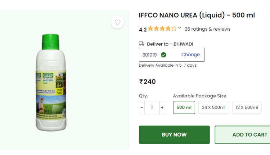This screenshot has width=270, height=155.
Task: Increase quantity with the plus button
Action: point(162,107)
